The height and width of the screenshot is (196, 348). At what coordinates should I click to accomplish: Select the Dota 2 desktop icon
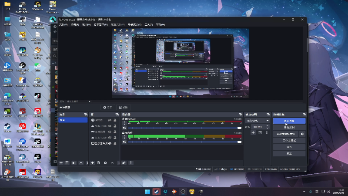pos(23,112)
